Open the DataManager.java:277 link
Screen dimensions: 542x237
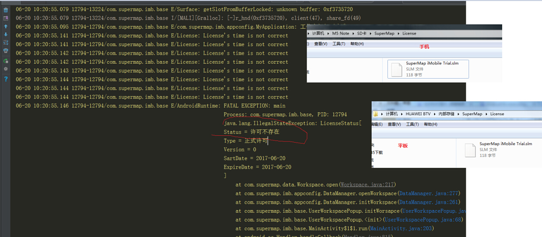click(428, 193)
